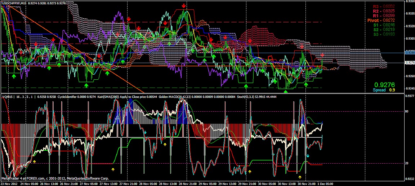Click 0.9335 on the price scale
The height and width of the screenshot is (186, 415).
(410, 13)
